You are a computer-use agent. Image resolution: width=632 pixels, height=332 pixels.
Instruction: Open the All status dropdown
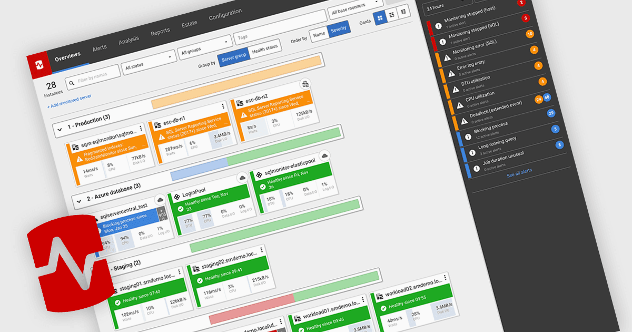(149, 63)
